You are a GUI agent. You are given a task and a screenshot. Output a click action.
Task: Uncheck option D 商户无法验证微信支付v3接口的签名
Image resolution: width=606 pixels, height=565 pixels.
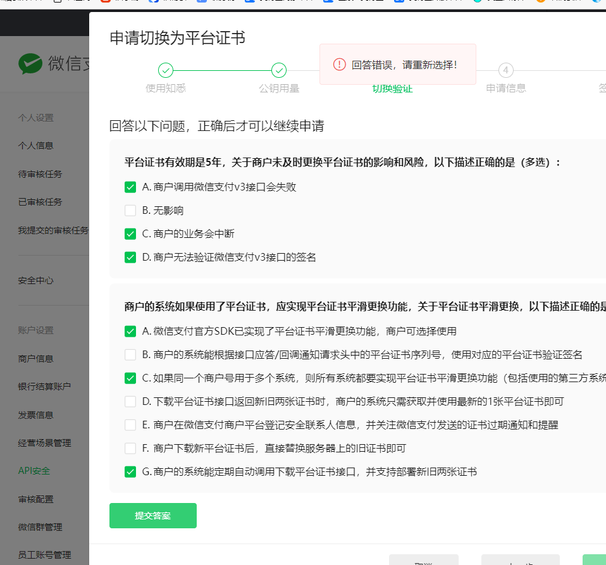pyautogui.click(x=130, y=258)
